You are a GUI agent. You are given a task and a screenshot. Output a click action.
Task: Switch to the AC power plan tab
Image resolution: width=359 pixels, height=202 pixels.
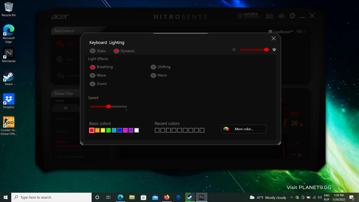coord(66,108)
